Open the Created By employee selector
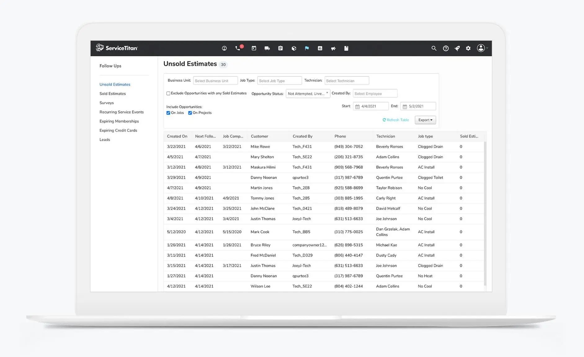This screenshot has height=357, width=584. pos(375,94)
